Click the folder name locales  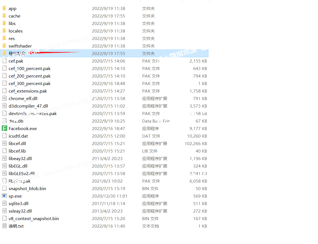point(16,31)
